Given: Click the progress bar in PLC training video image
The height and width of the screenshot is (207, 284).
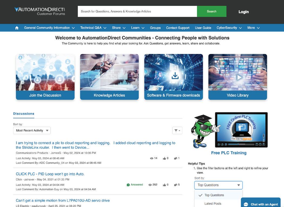Looking at the screenshot, I should click(241, 144).
